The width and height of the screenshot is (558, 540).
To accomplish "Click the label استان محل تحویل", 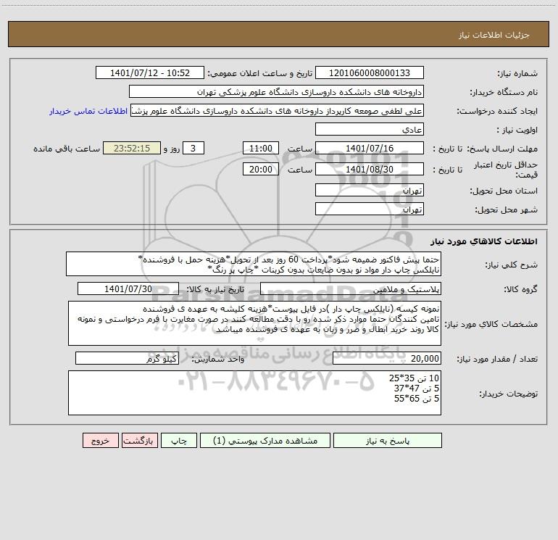I will pos(504,191).
